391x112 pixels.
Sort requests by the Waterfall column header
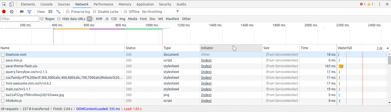tap(345, 48)
